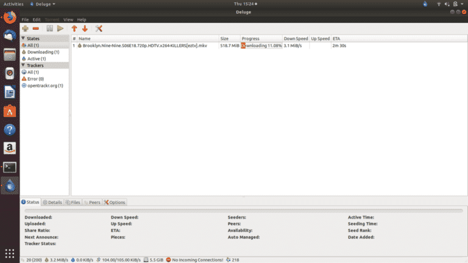The height and width of the screenshot is (263, 468).
Task: Sort torrents by Size column header
Action: pos(230,38)
